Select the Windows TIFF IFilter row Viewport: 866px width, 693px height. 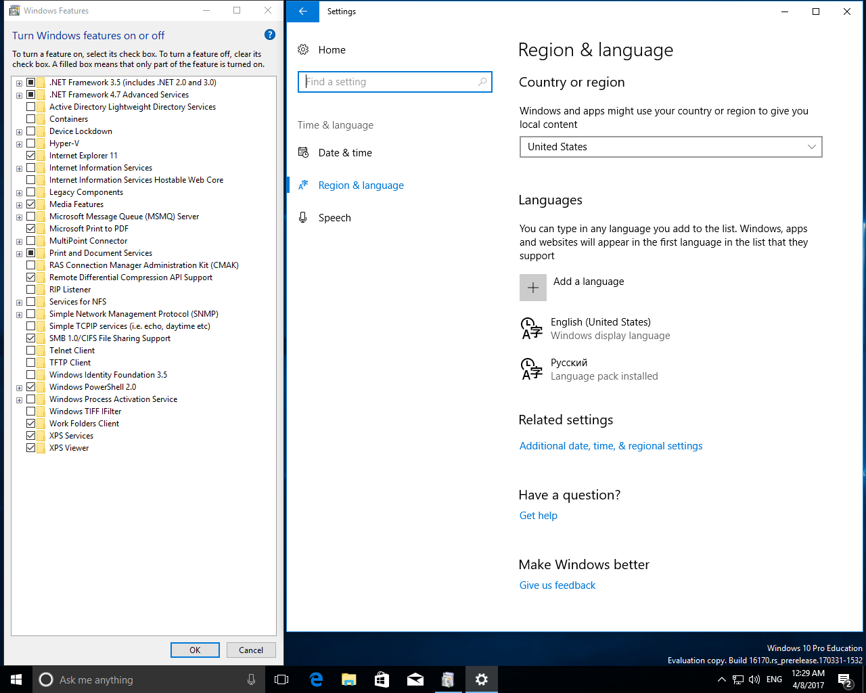pyautogui.click(x=85, y=411)
